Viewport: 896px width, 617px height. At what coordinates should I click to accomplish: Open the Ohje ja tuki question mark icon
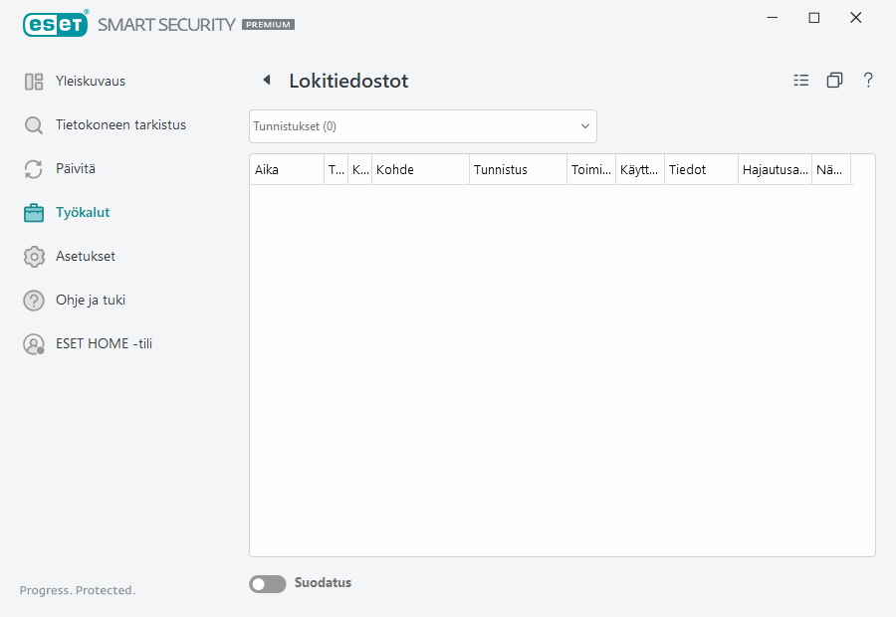34,300
